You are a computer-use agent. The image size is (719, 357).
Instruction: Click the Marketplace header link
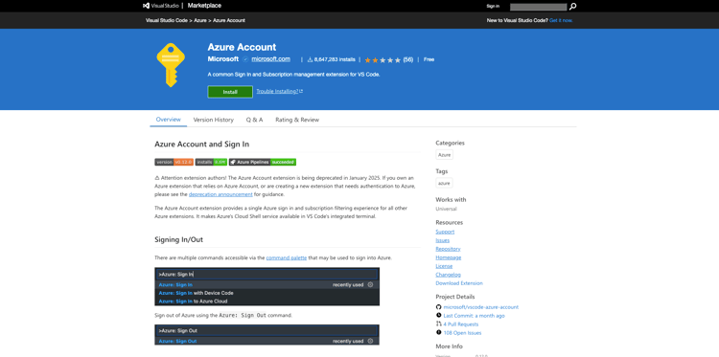tap(204, 6)
